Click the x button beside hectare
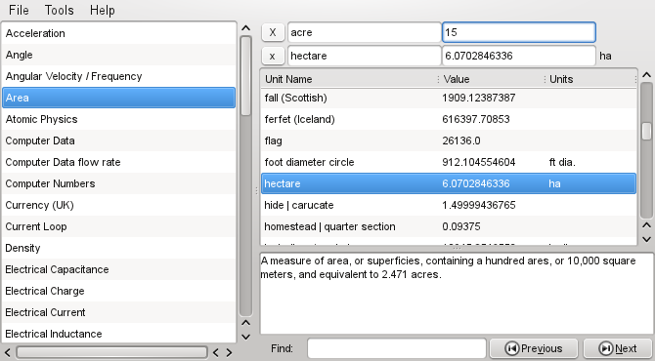This screenshot has height=361, width=655. click(x=273, y=56)
